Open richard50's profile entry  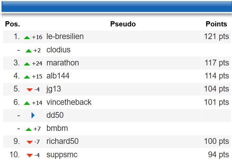coord(62,141)
